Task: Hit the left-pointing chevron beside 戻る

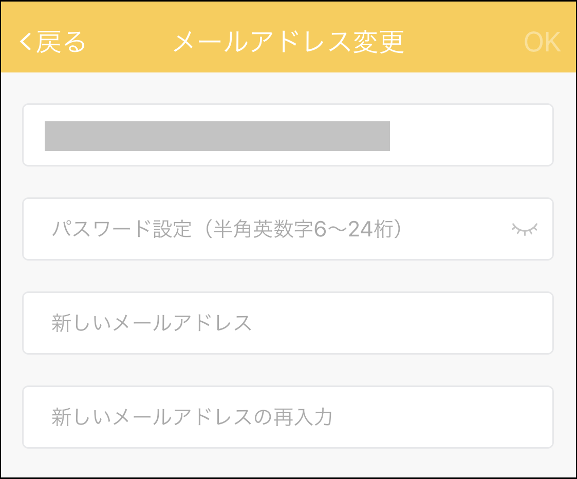Action: pos(26,42)
